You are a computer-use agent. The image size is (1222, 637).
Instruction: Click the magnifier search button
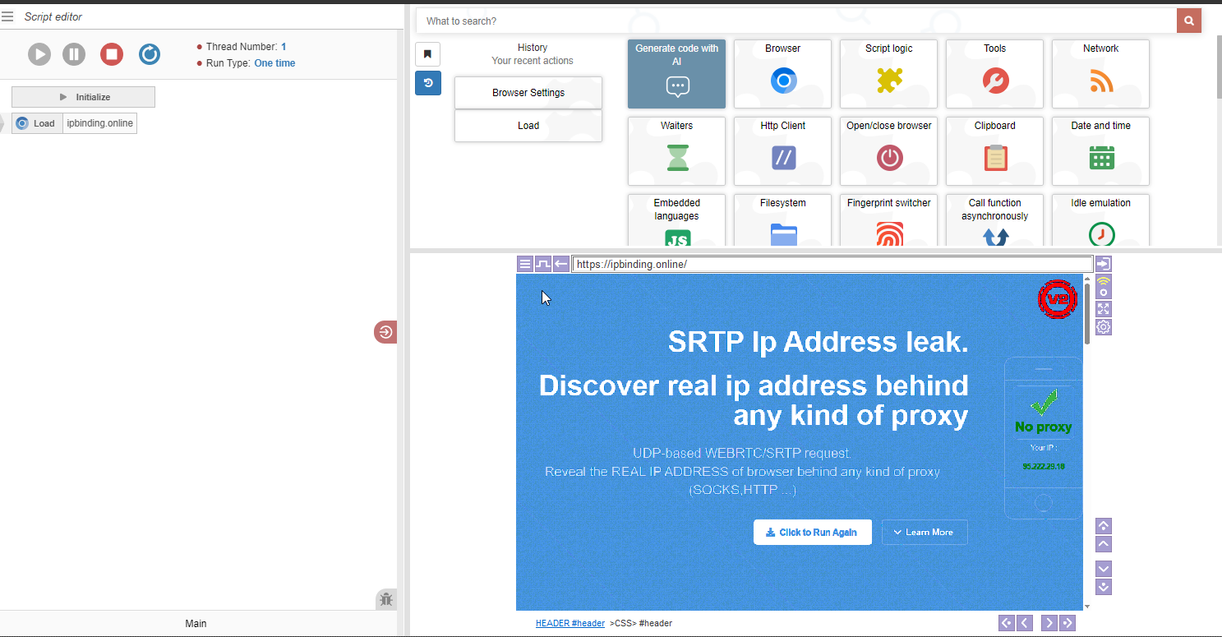coord(1188,21)
